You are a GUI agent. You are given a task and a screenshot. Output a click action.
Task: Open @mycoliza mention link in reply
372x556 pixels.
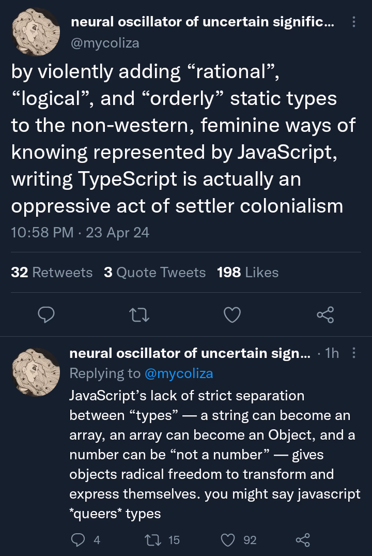point(179,373)
